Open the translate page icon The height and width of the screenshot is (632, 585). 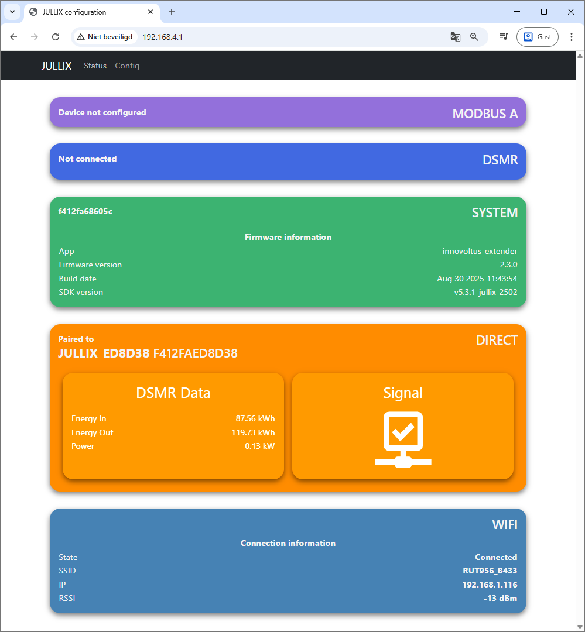tap(455, 37)
